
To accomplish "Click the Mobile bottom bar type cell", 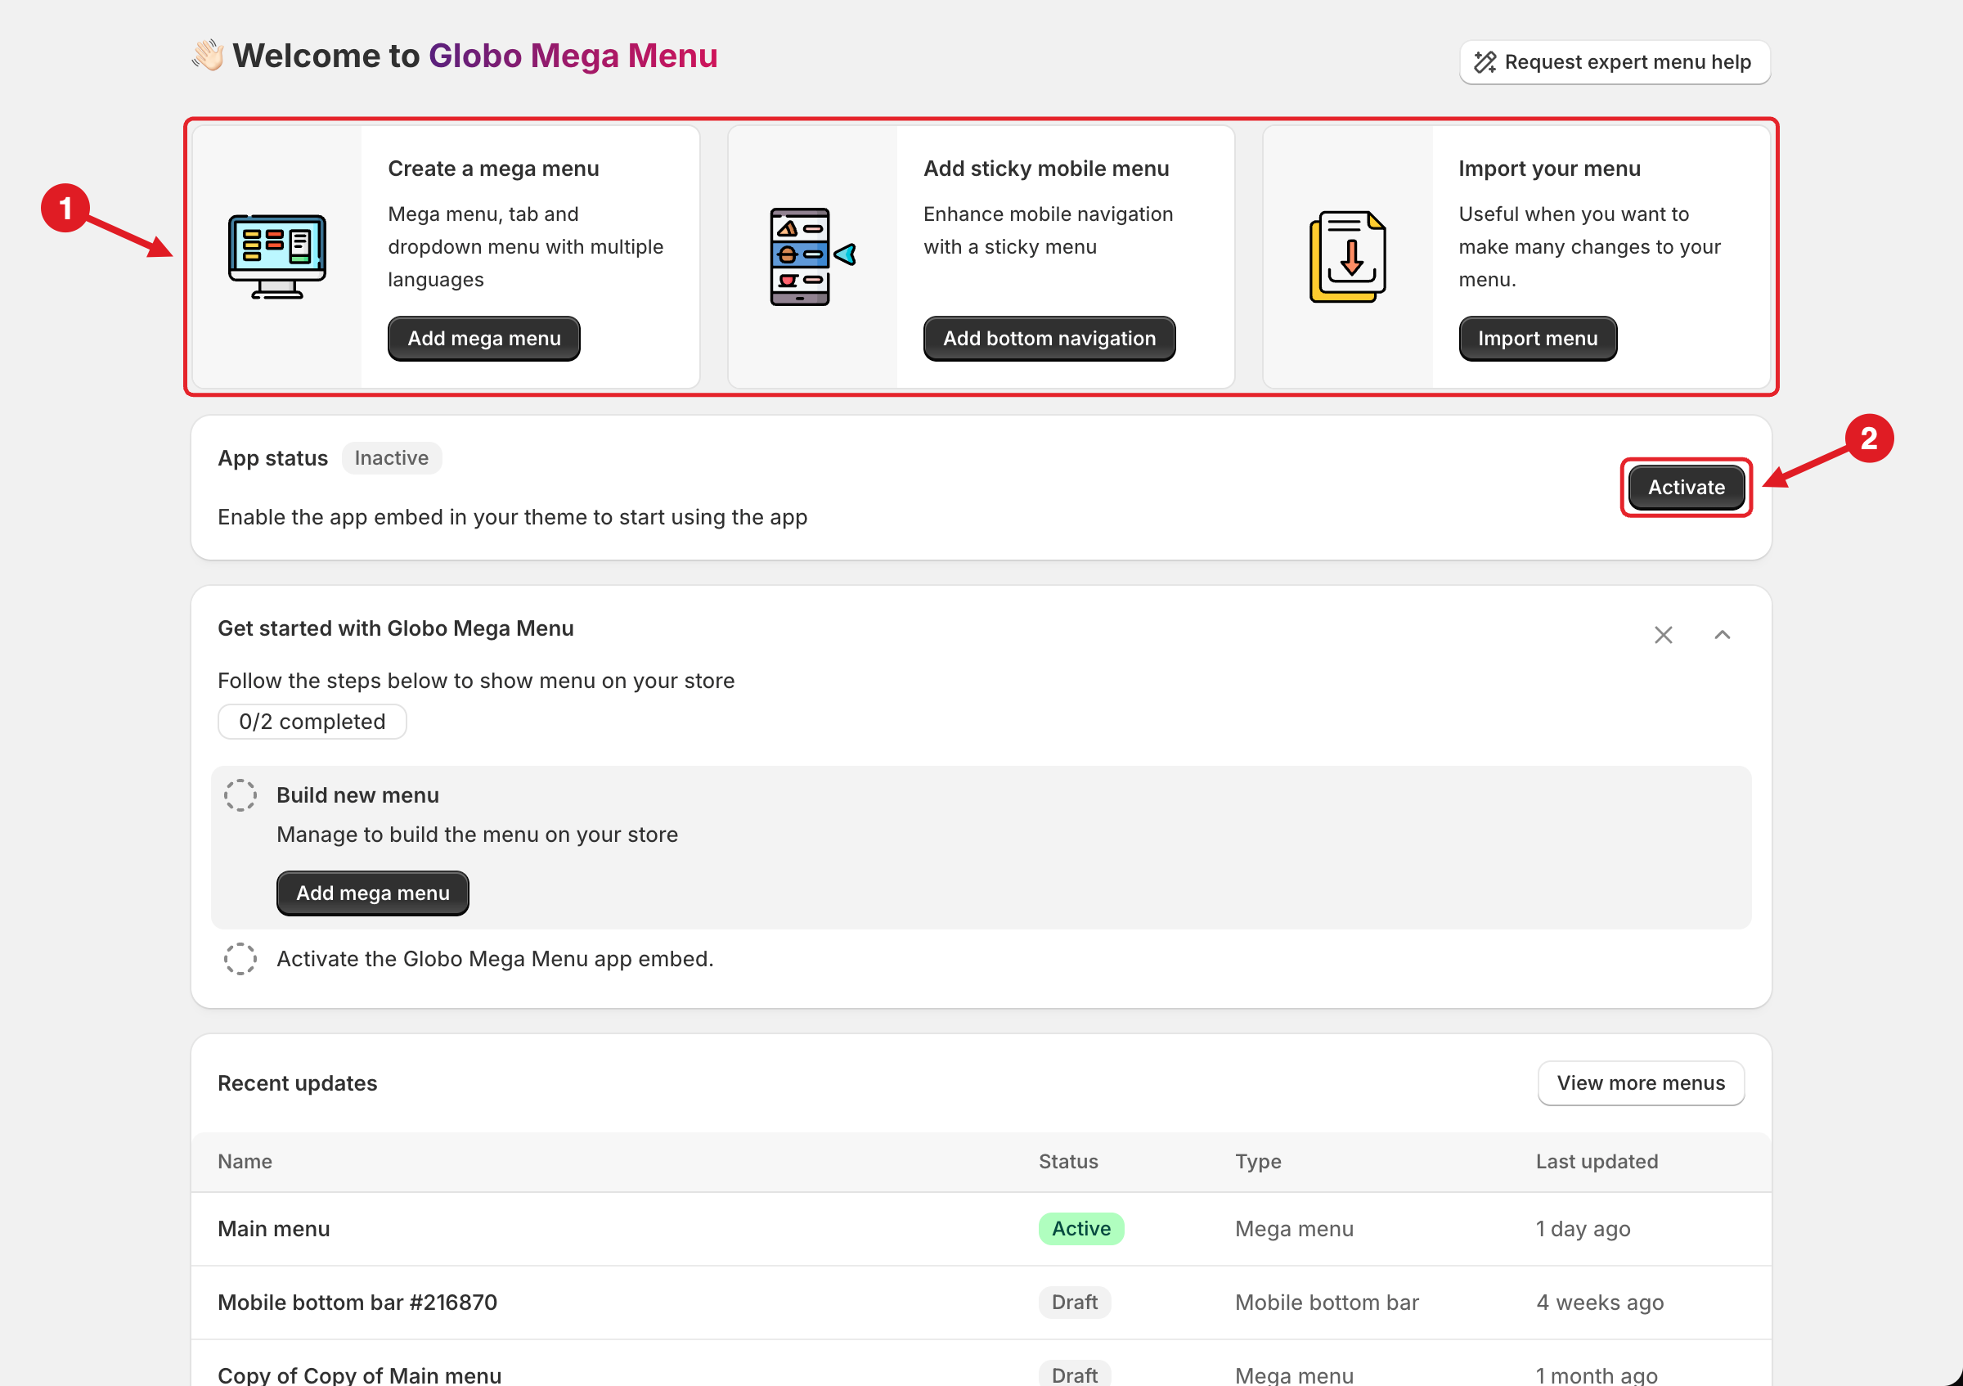I will tap(1327, 1303).
